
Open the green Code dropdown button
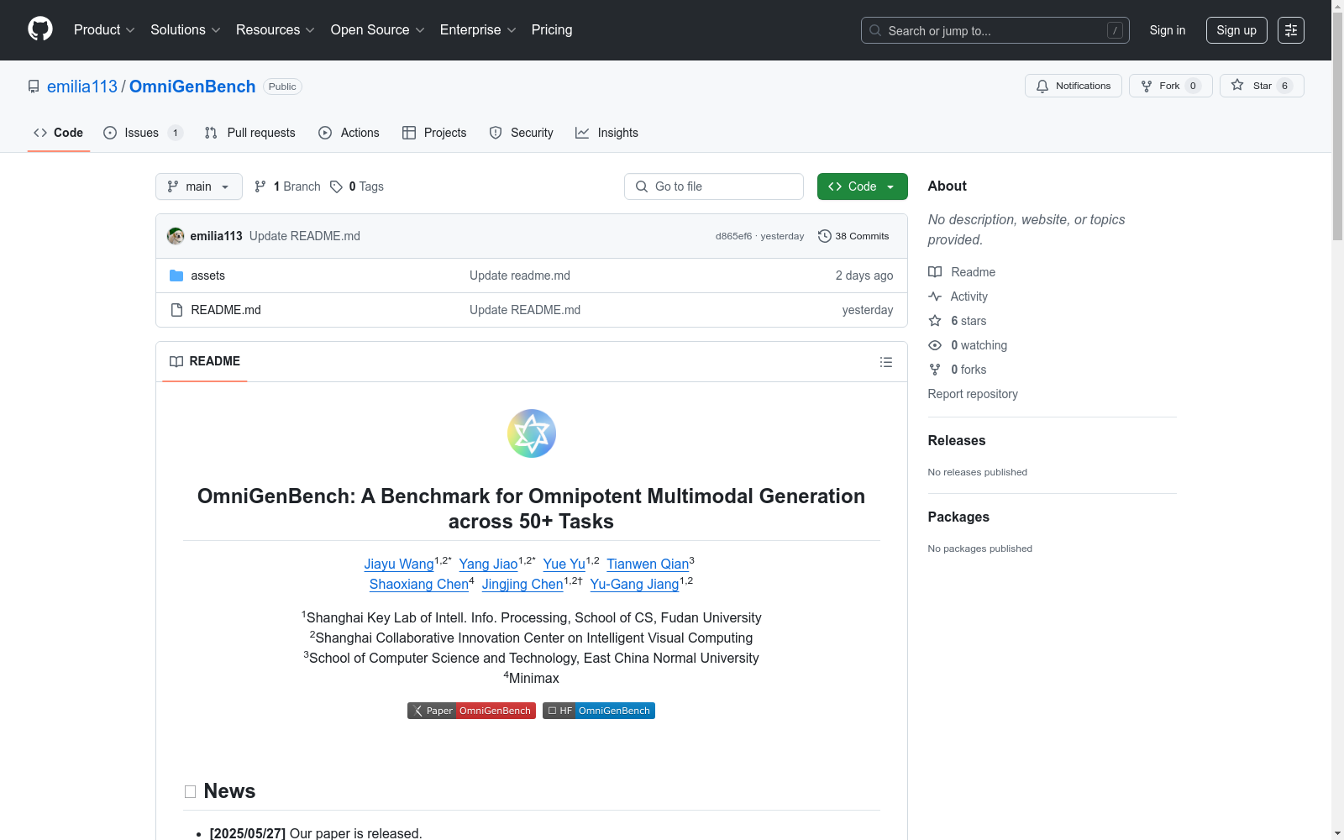point(862,186)
